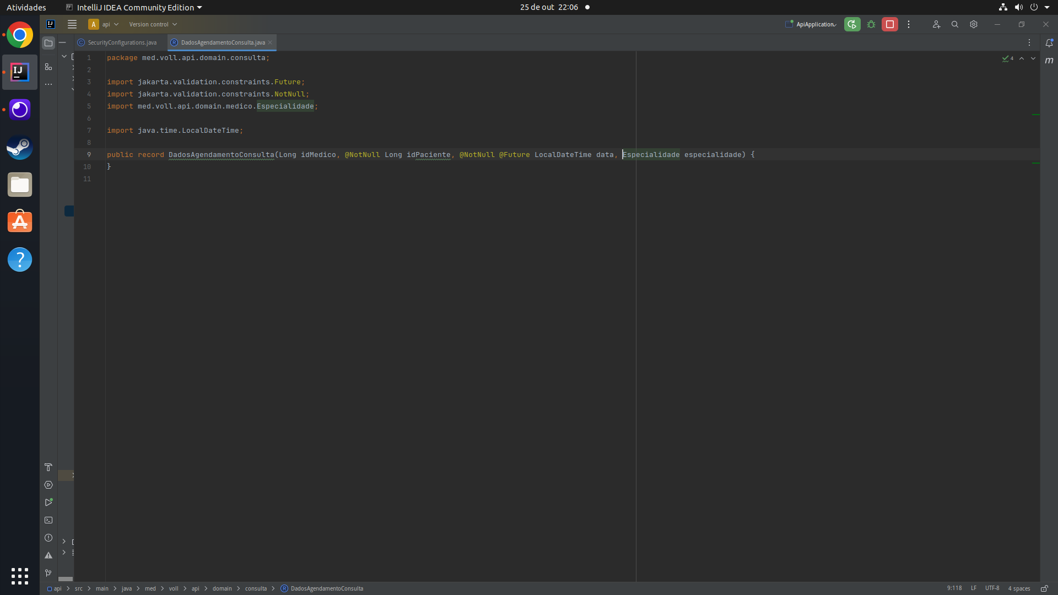Image resolution: width=1058 pixels, height=595 pixels.
Task: Open Atividades overview in top bar
Action: click(x=26, y=7)
